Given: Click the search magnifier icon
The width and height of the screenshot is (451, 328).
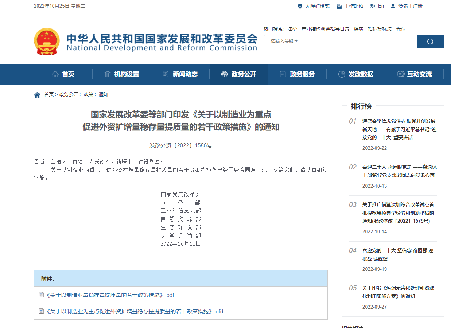Looking at the screenshot, I should tap(430, 42).
